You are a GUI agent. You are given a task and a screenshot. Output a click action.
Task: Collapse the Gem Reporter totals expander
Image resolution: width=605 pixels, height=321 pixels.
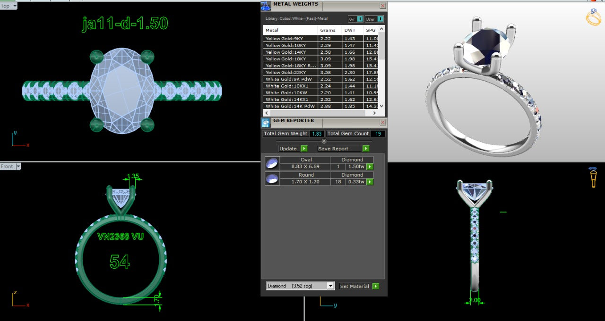click(x=324, y=141)
